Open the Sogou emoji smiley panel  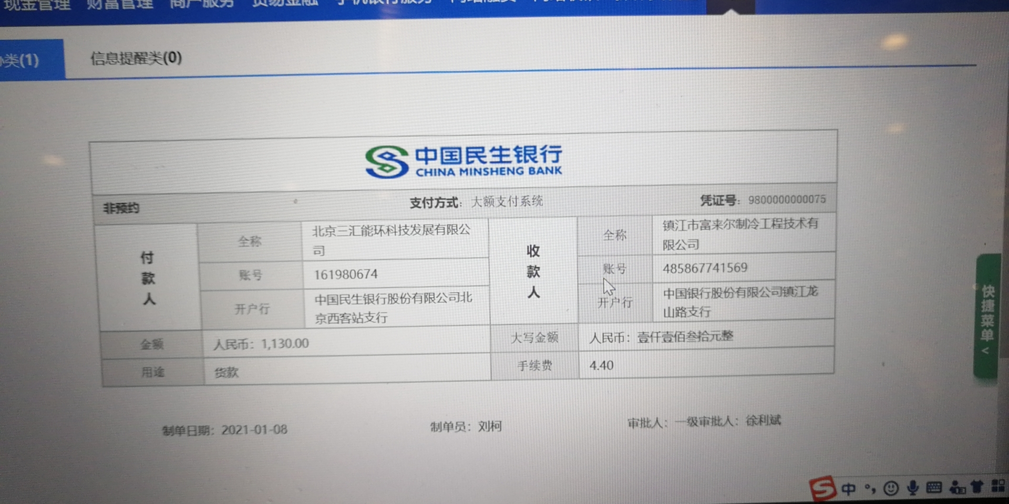tap(891, 488)
